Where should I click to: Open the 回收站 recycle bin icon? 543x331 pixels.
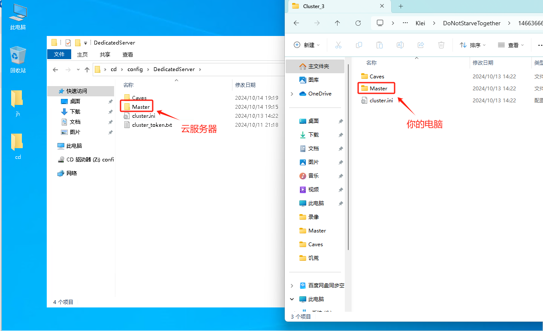coord(18,60)
